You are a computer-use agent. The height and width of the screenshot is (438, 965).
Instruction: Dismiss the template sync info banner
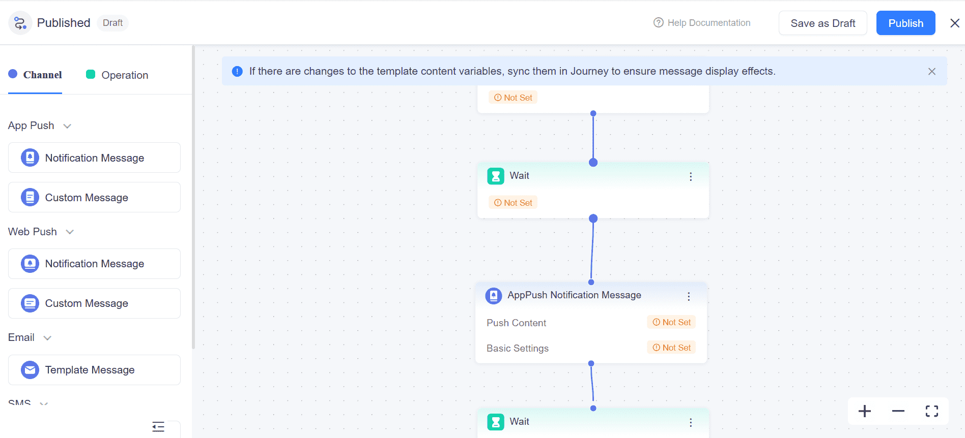click(932, 72)
